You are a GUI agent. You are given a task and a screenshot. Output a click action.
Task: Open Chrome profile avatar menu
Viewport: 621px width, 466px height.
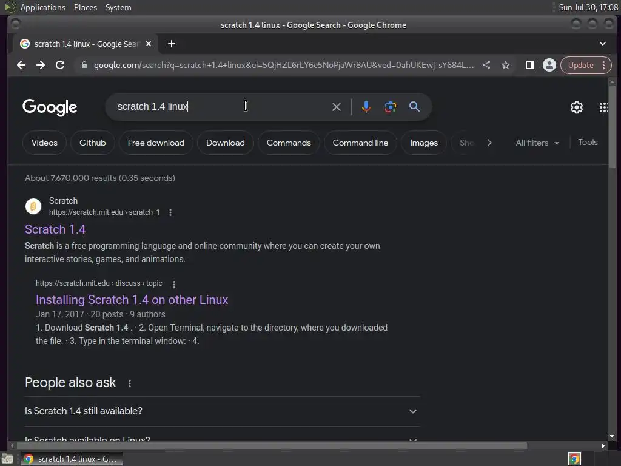click(x=549, y=65)
